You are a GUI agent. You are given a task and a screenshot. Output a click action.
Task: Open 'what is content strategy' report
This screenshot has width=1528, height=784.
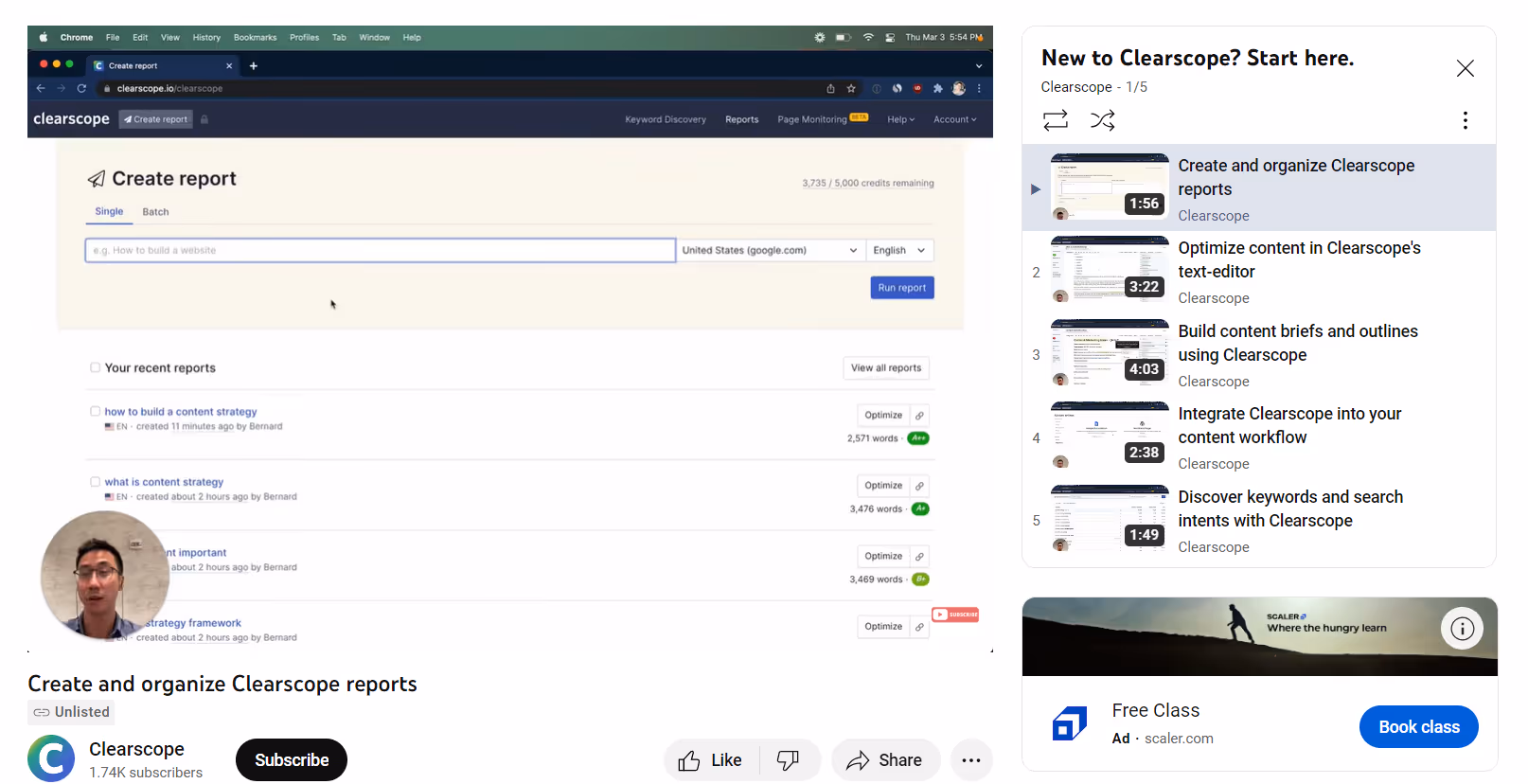(164, 482)
